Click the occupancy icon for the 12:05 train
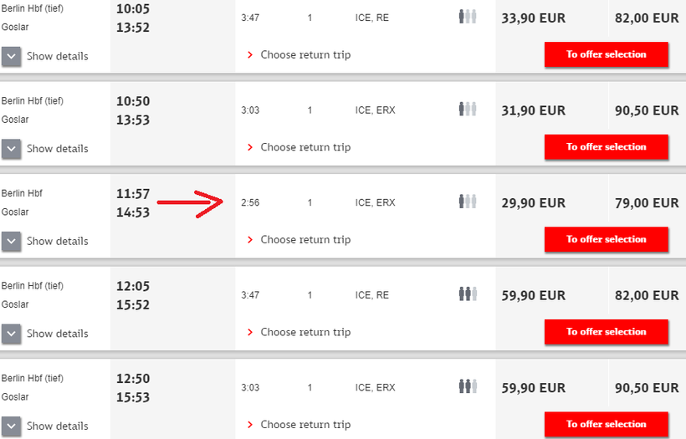Screen dimensions: 686x439 coord(467,294)
